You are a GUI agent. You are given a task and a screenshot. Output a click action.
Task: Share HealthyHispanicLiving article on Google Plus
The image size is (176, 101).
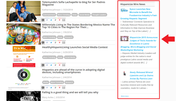[x=55, y=65]
